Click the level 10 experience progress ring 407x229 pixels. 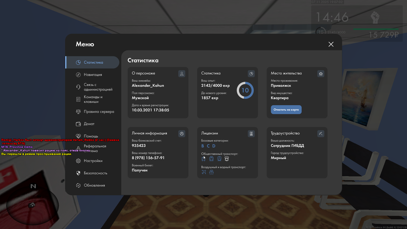[x=245, y=90]
